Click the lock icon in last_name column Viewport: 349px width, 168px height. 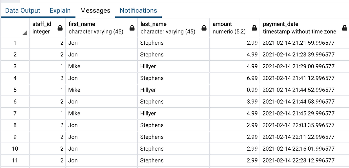pyautogui.click(x=204, y=28)
